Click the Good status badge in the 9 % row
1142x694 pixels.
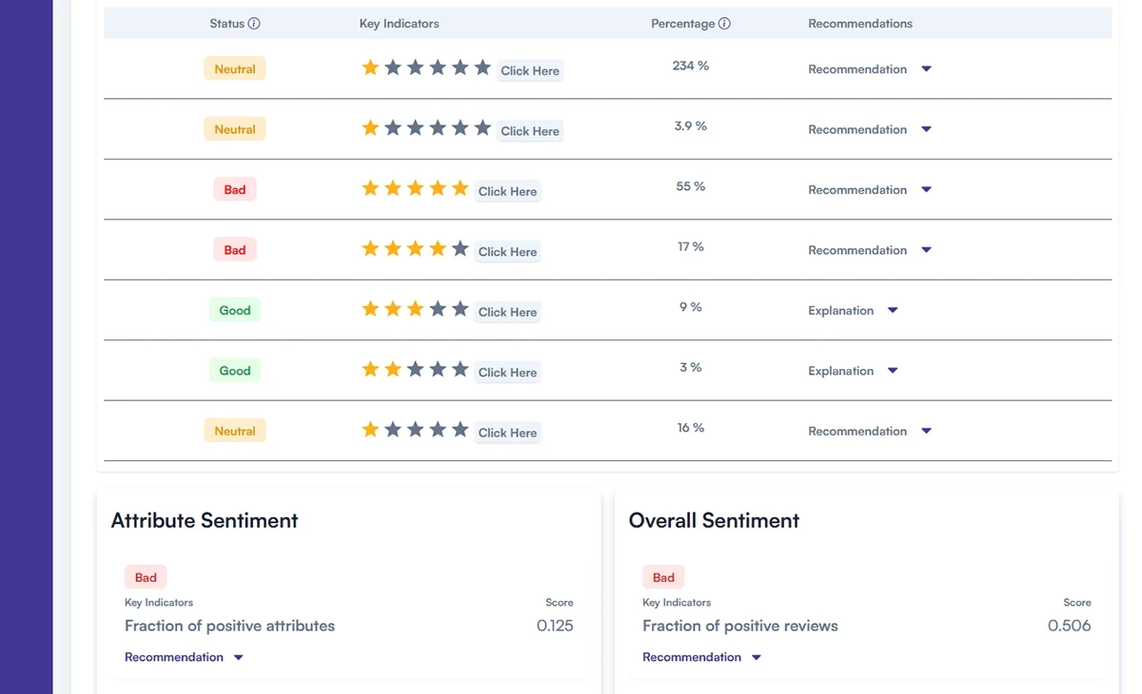(x=235, y=311)
